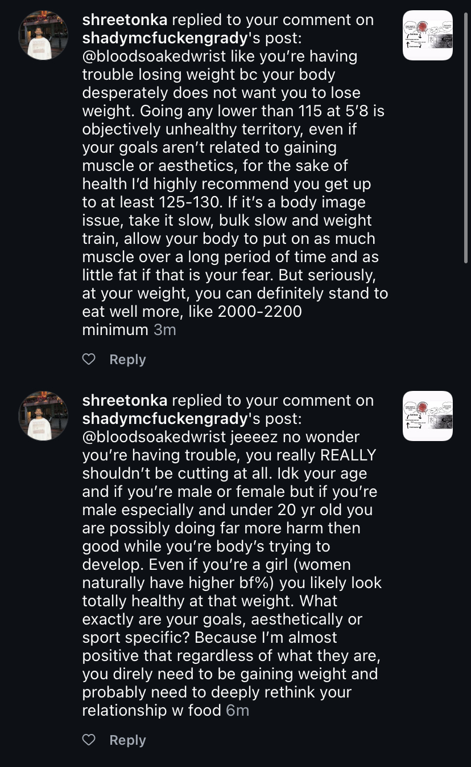Click "replied to your comment on" in the 6m notification

pos(272,401)
